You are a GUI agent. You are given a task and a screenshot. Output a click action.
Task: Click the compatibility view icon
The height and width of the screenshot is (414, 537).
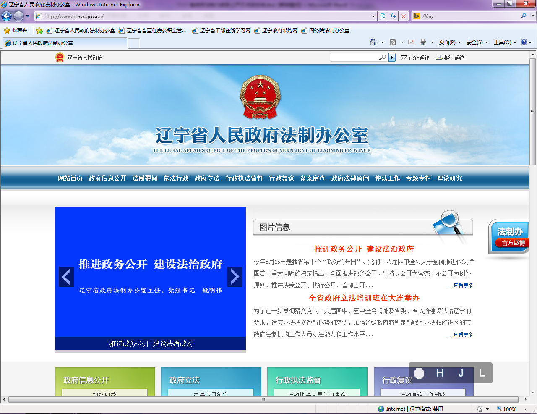(x=383, y=16)
